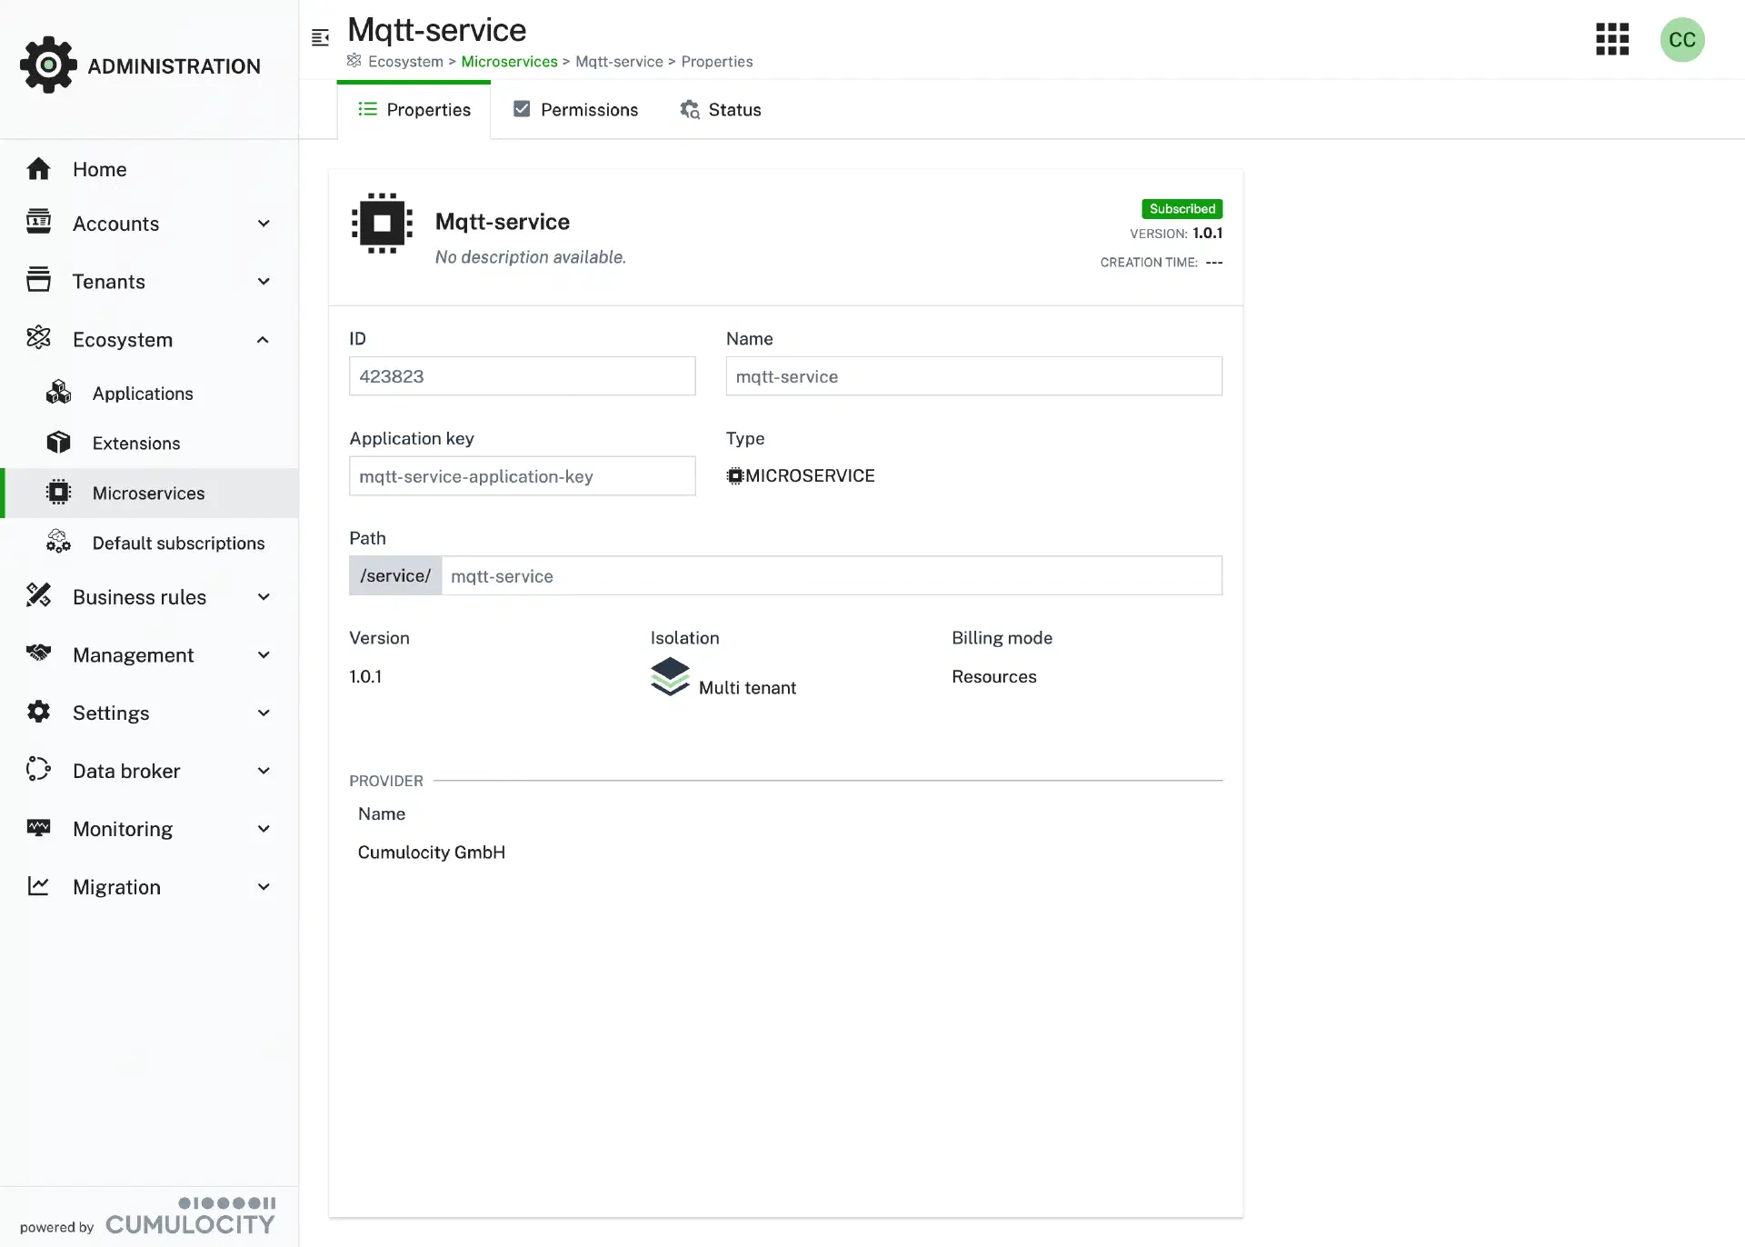Open Home in the sidebar

[x=149, y=169]
